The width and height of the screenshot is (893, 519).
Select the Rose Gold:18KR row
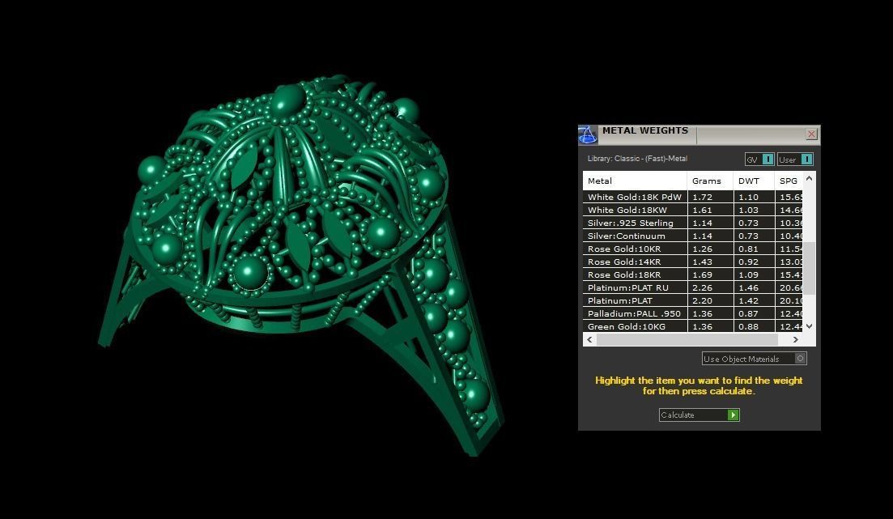pos(692,274)
